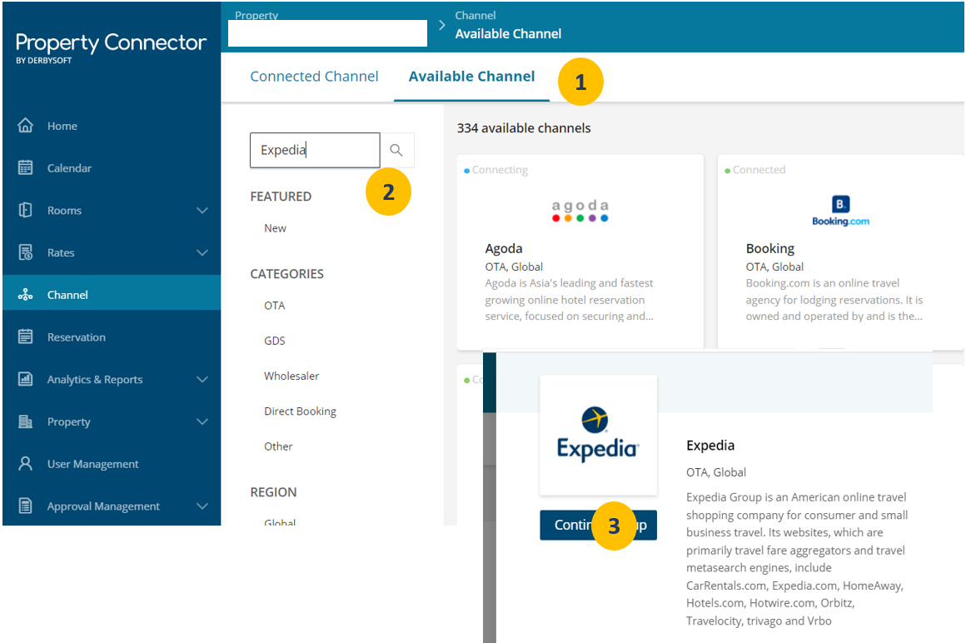Filter channels by Other category
971x643 pixels.
(x=278, y=446)
